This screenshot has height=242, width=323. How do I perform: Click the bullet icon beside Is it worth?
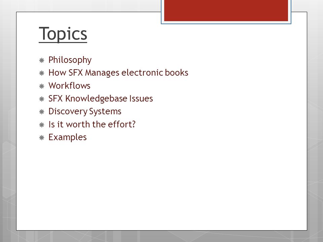[x=42, y=125]
